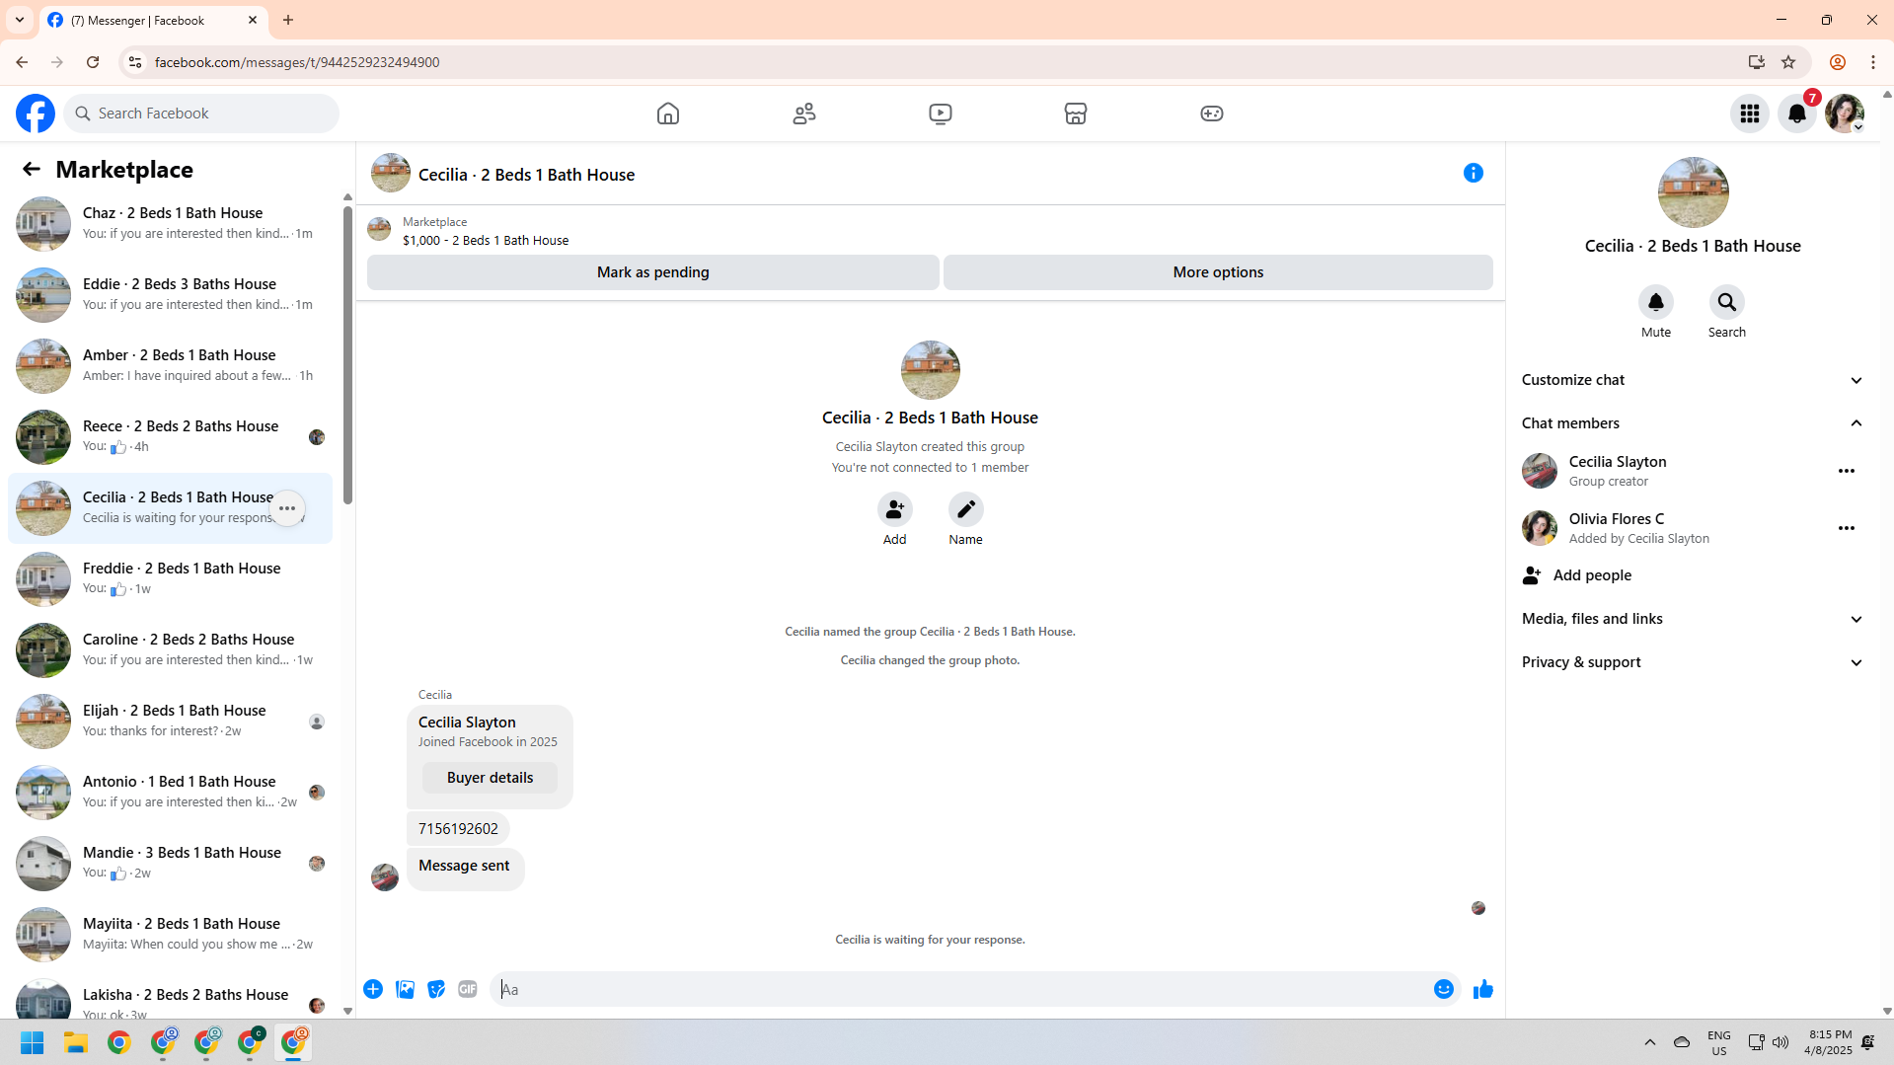Viewport: 1894px width, 1065px height.
Task: Search in conversation magnifier icon
Action: point(1727,302)
